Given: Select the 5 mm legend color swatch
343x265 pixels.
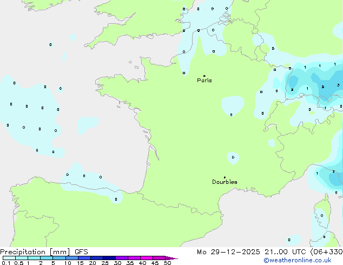Looking at the screenshot, I should pos(59,258).
